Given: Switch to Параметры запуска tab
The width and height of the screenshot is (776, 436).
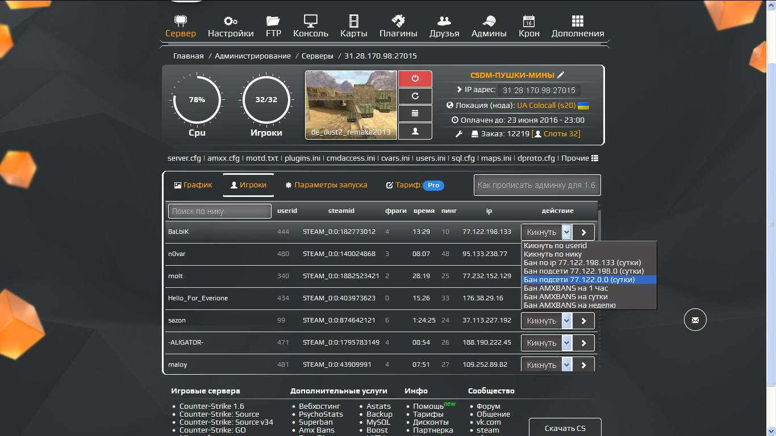Looking at the screenshot, I should coord(326,185).
